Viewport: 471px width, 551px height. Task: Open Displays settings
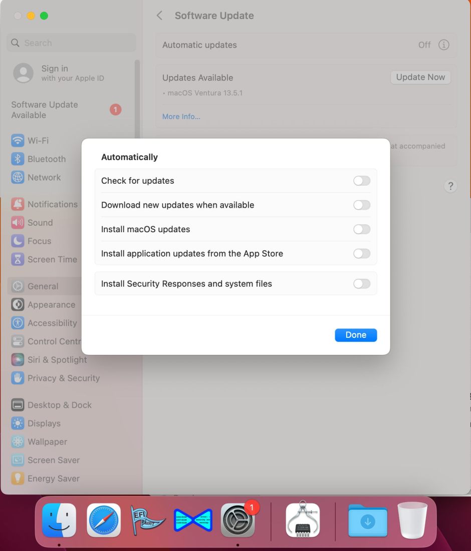[45, 423]
